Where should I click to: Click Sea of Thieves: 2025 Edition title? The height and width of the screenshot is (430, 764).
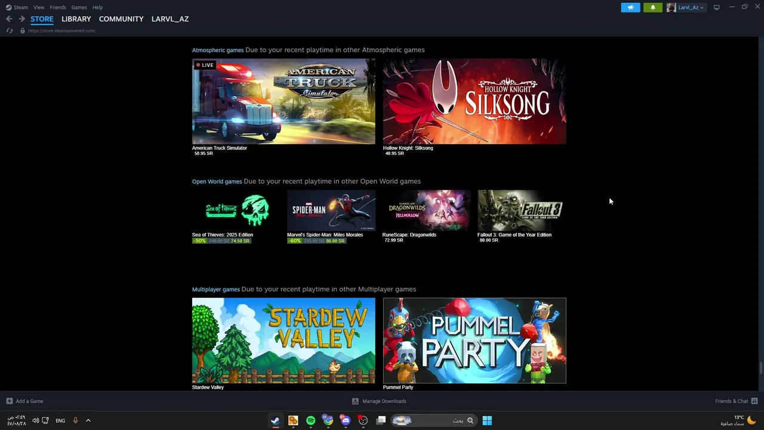pyautogui.click(x=223, y=235)
